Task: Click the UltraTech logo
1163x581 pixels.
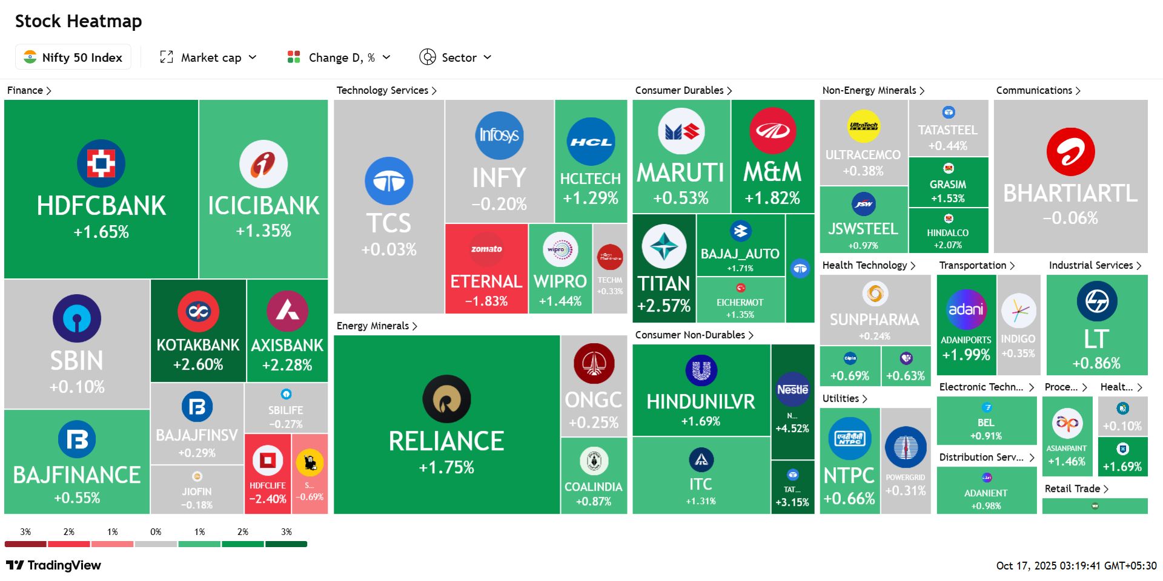Action: tap(863, 126)
